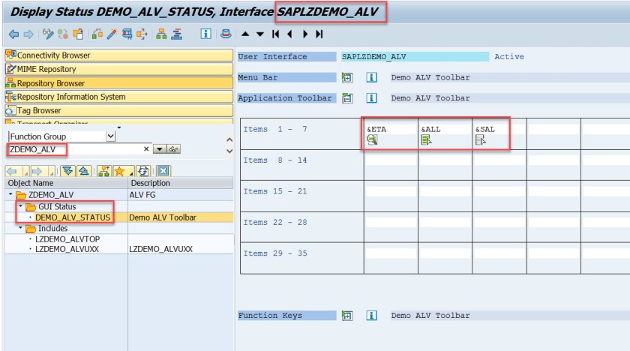The height and width of the screenshot is (351, 630).
Task: Click the hat-shaped Help icon in toolbar
Action: click(226, 34)
